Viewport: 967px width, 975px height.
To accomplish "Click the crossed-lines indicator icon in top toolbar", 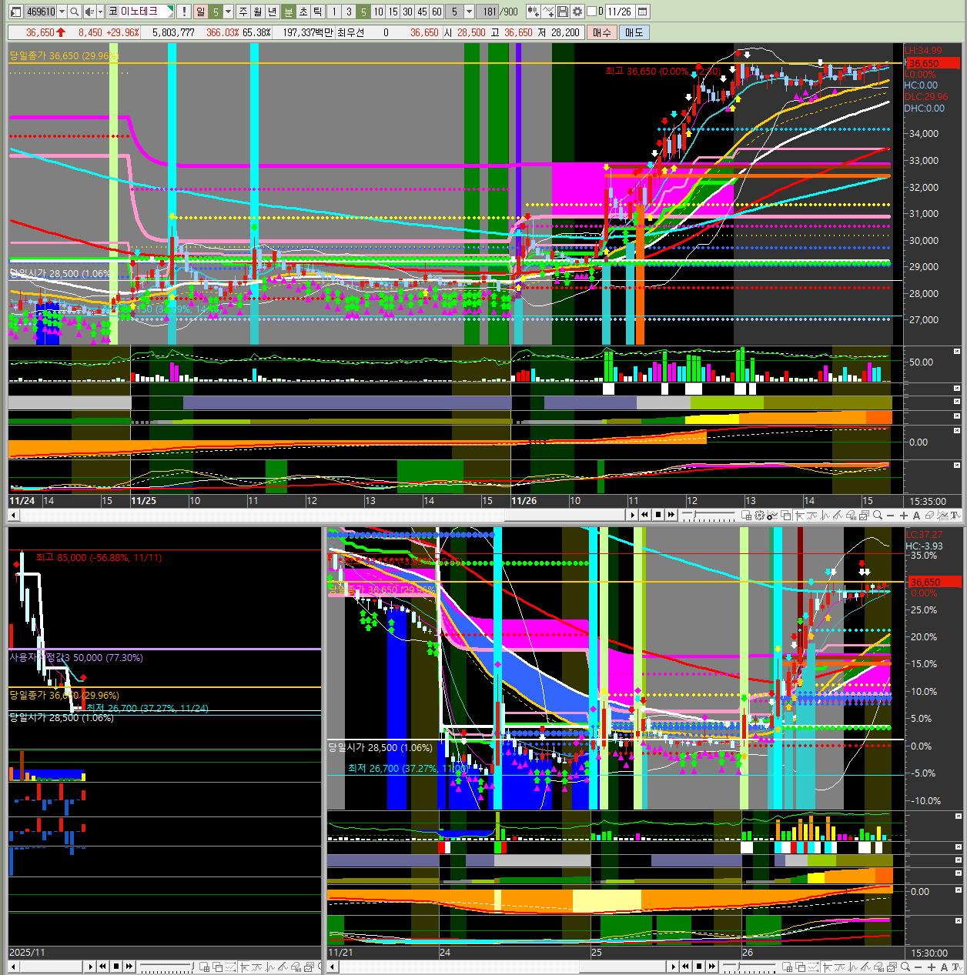I will [x=549, y=12].
